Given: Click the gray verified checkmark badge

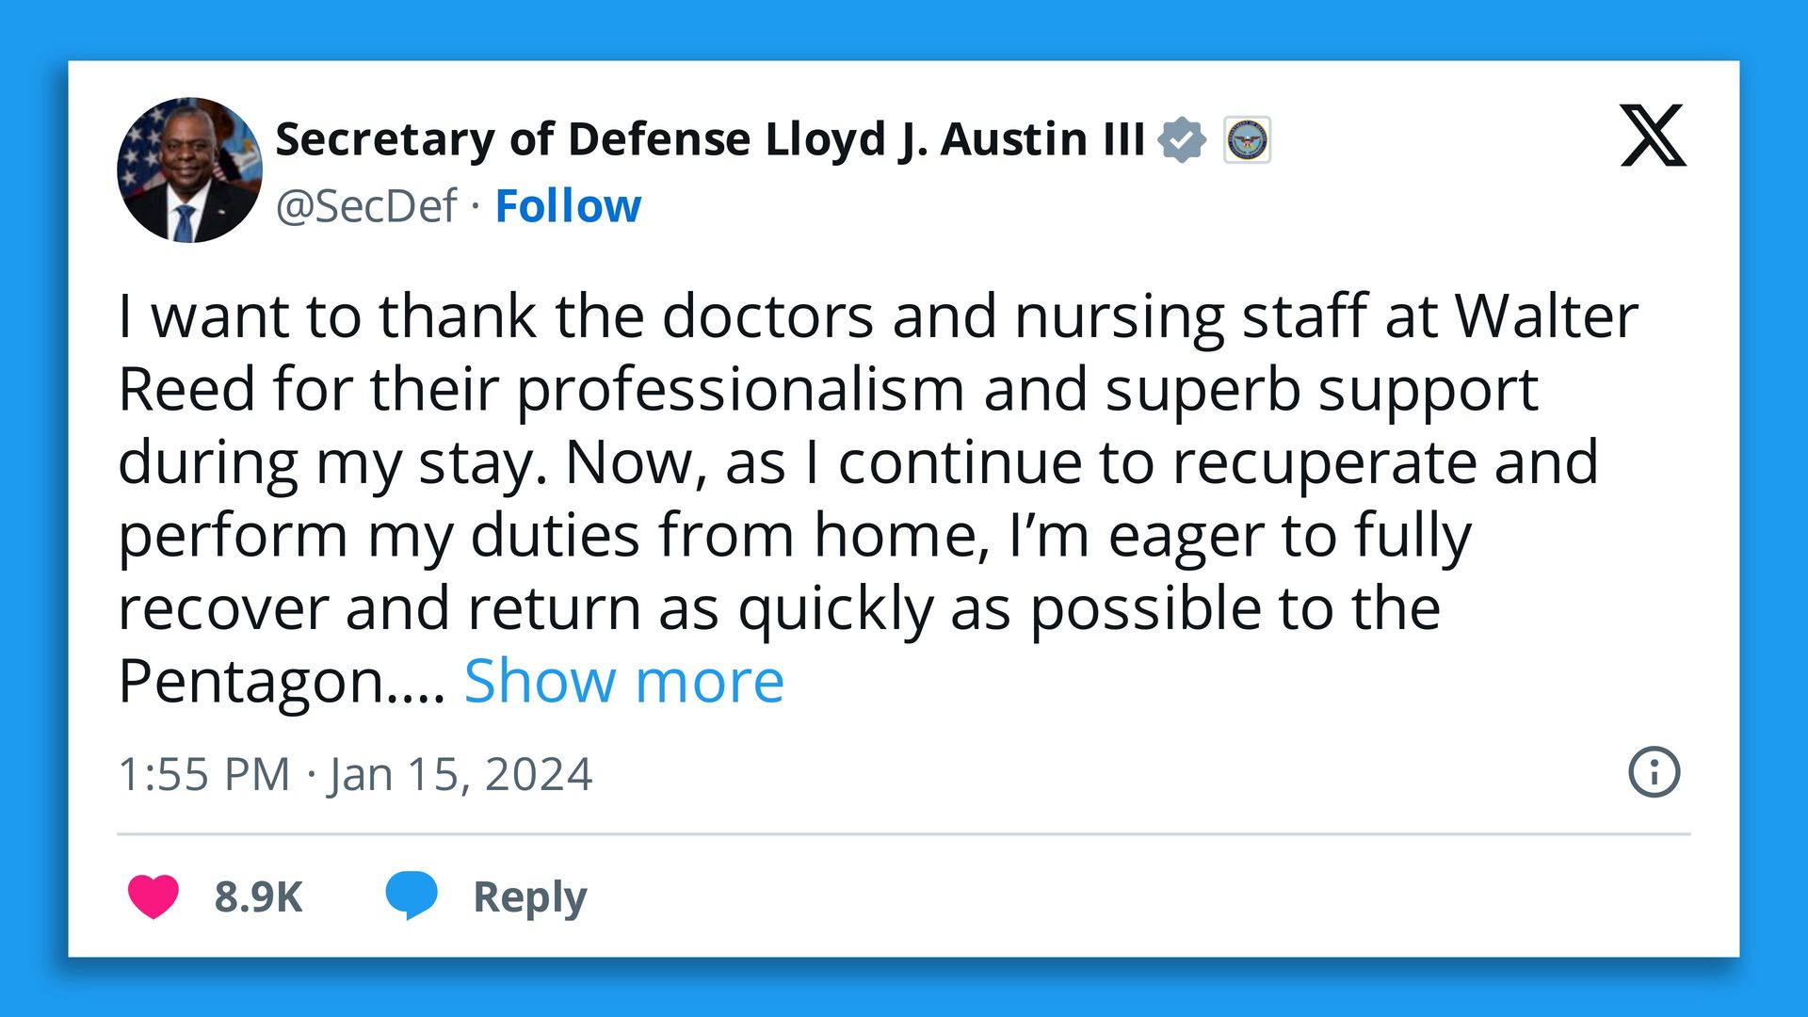Looking at the screenshot, I should point(1182,140).
